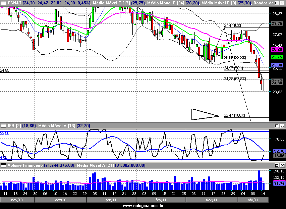The image size is (286, 209).
Task: Click the blue "25,30" price axis tag
Action: click(277, 65)
